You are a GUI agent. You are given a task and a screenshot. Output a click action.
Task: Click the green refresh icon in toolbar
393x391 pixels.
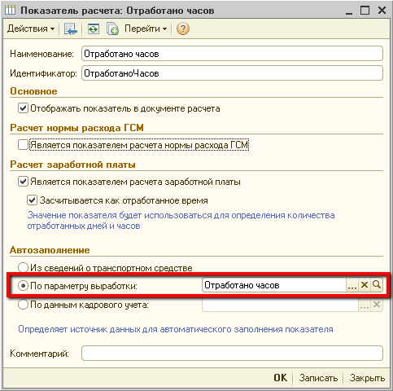click(x=94, y=29)
